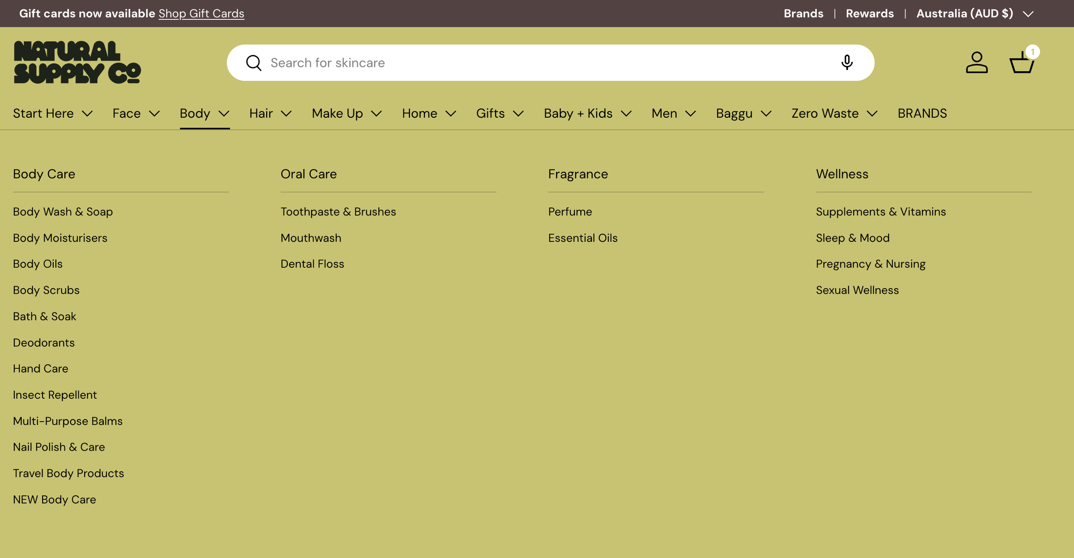
Task: Open Deodorants category
Action: click(44, 343)
